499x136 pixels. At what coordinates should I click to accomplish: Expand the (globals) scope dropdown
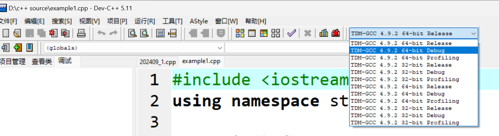pyautogui.click(x=220, y=48)
